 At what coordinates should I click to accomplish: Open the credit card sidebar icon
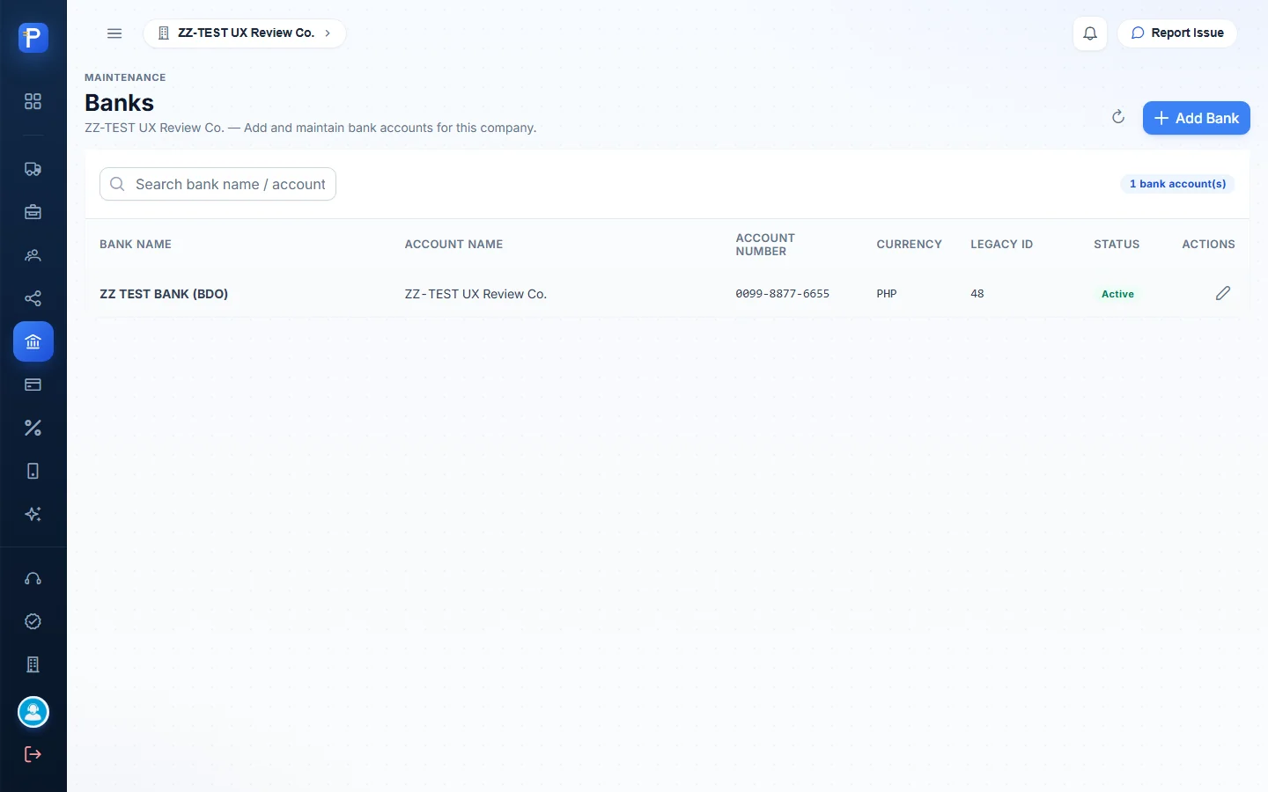coord(33,385)
